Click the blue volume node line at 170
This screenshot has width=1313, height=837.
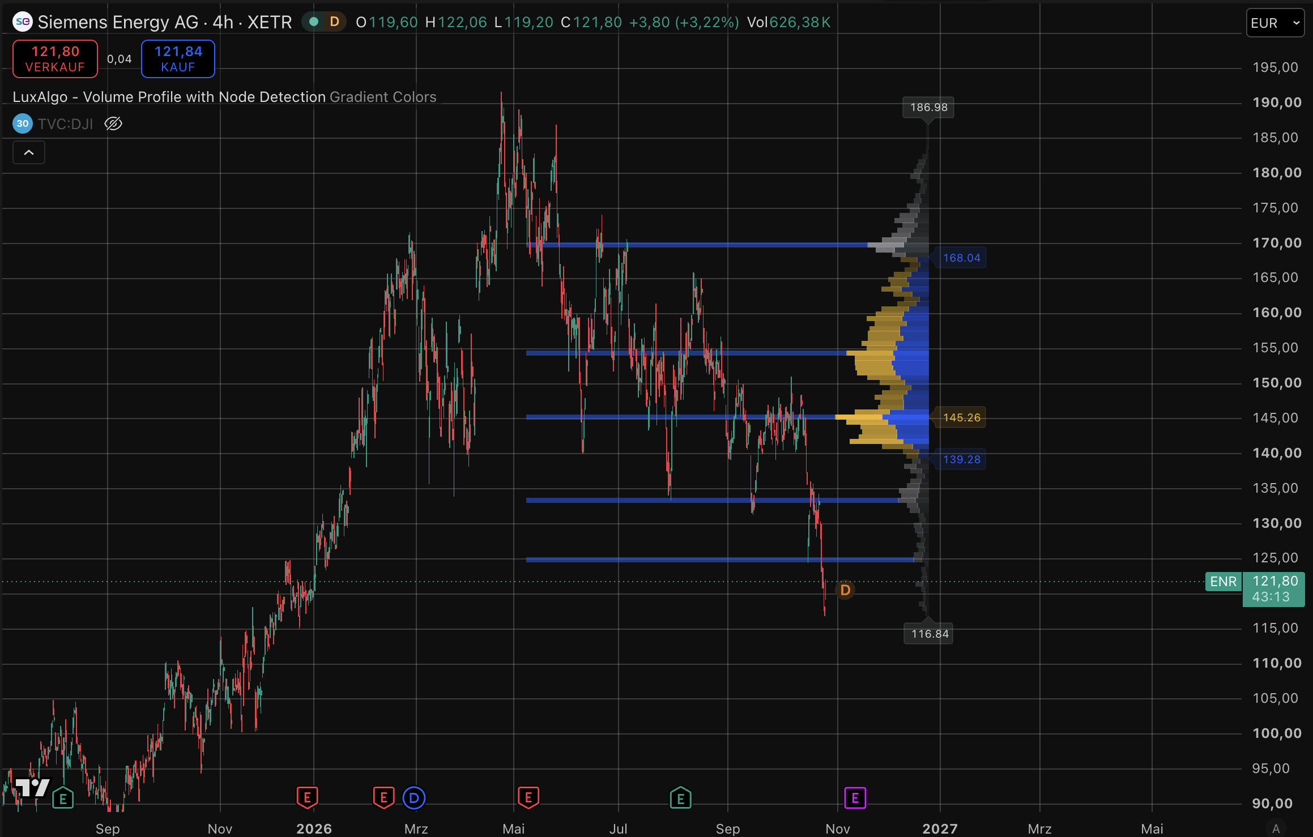point(697,245)
